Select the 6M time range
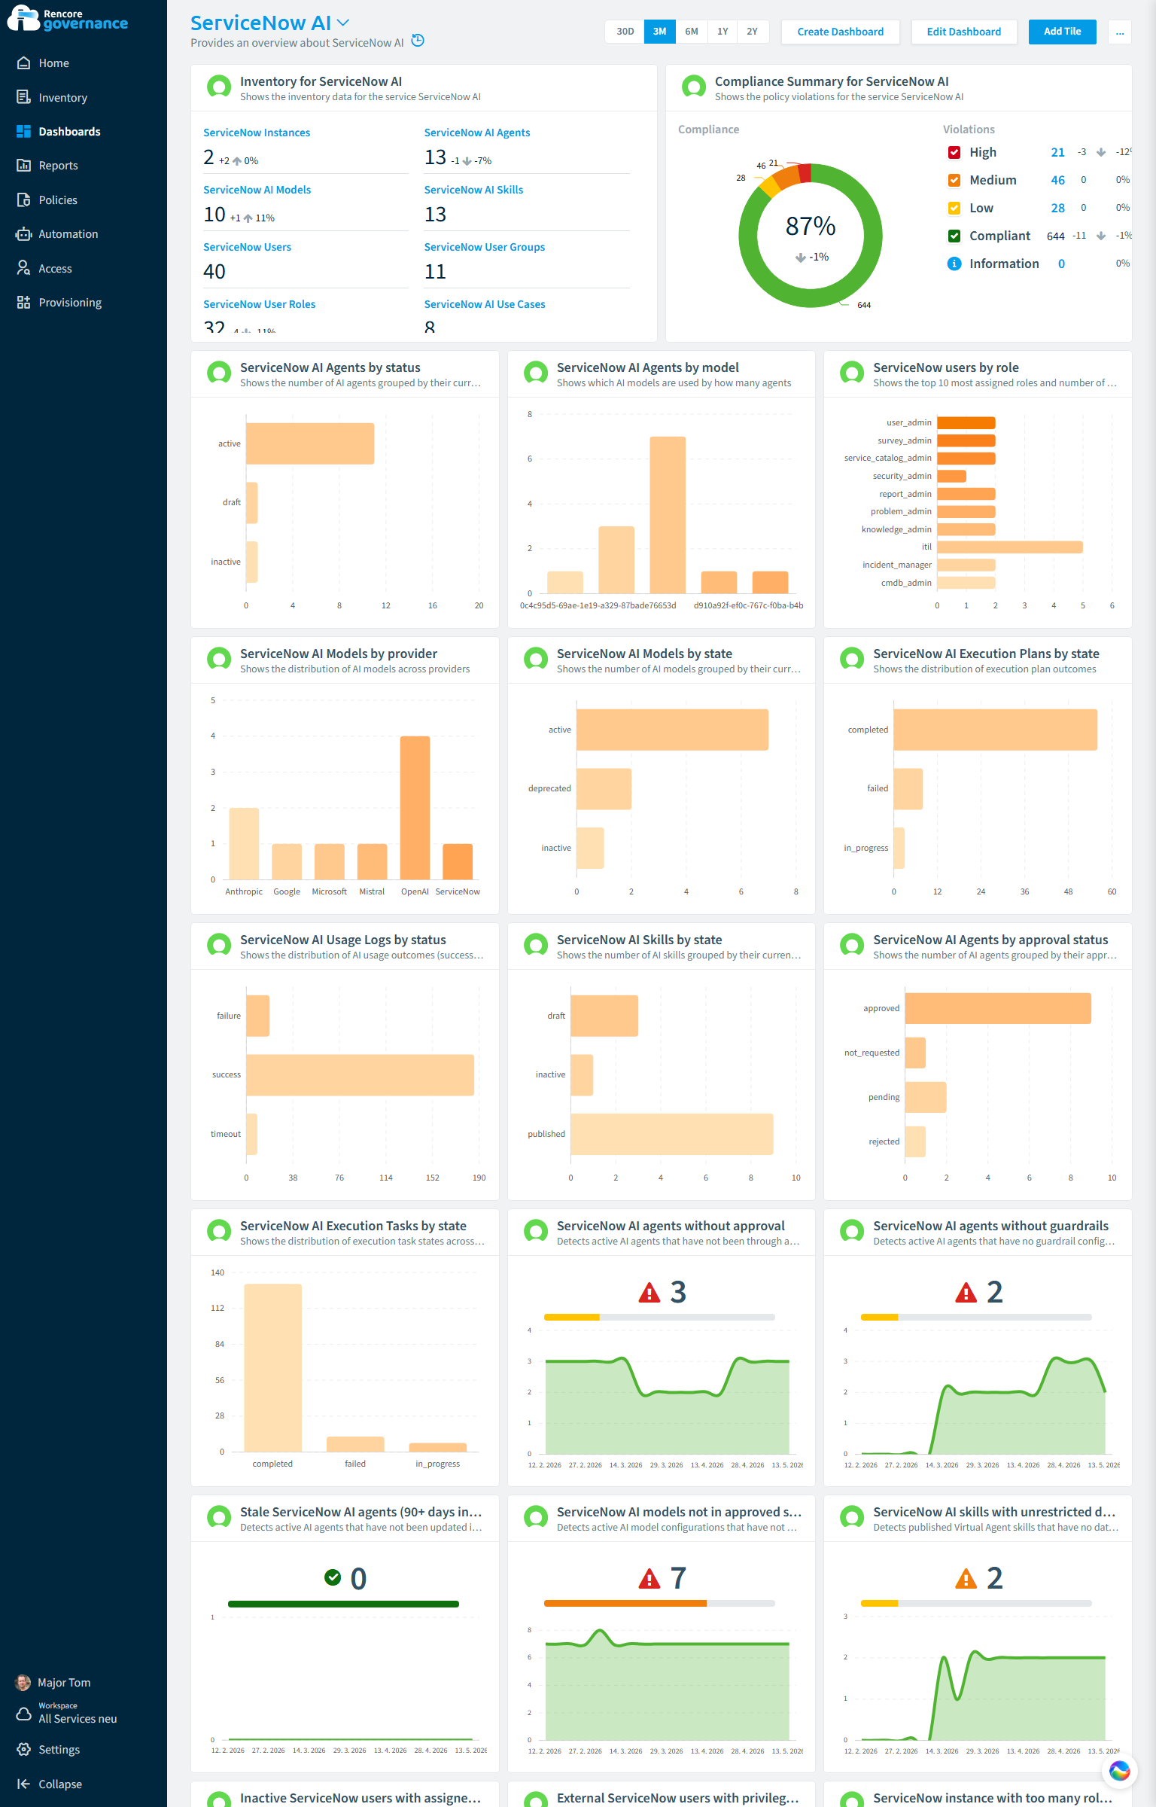Screen dimensions: 1156x1807 [x=691, y=32]
